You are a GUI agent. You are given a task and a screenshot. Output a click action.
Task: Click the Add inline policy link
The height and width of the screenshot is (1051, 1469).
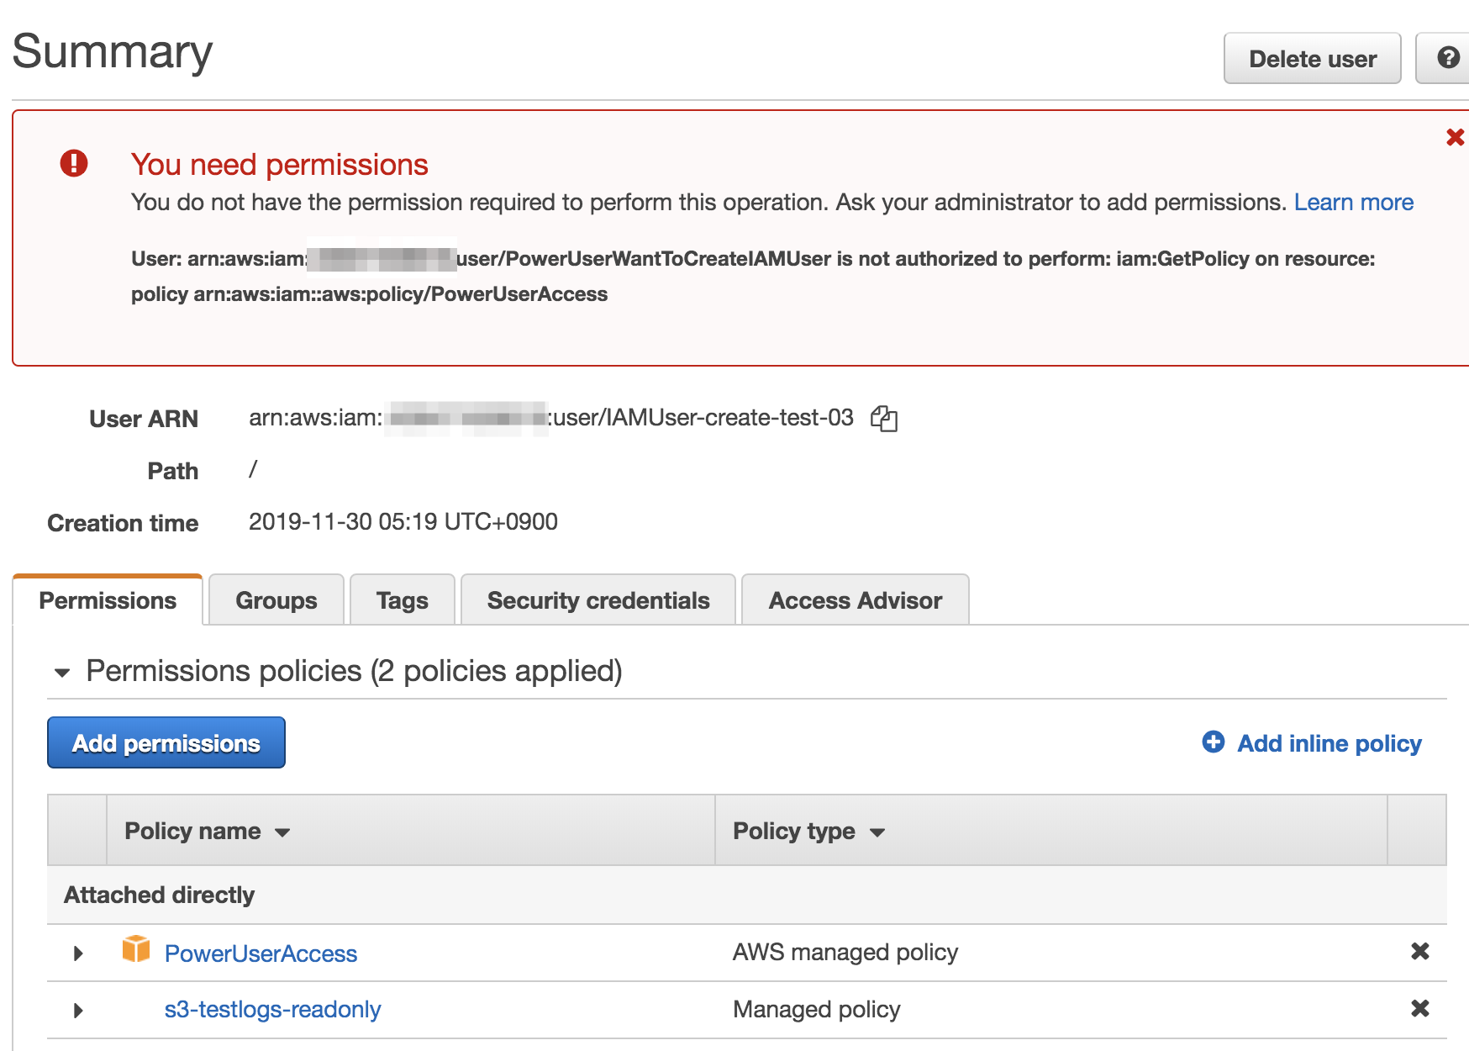tap(1329, 743)
